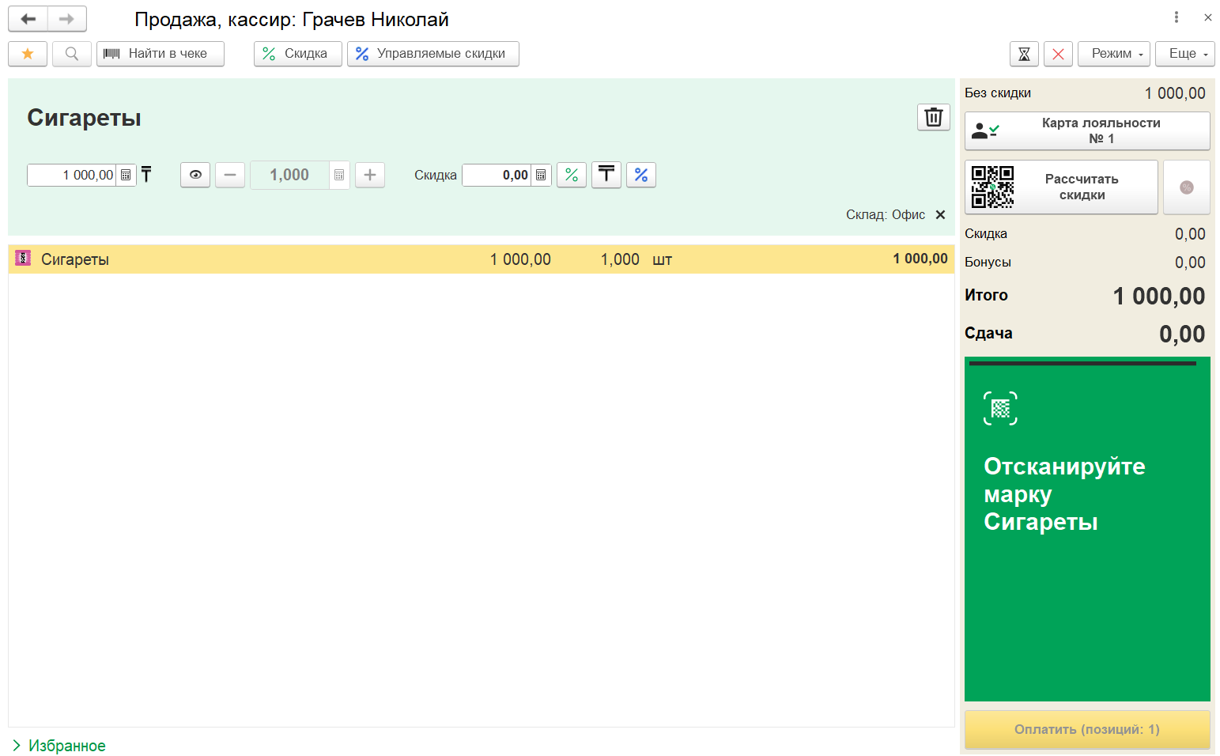Click Найти в чеке barcode button

point(161,54)
